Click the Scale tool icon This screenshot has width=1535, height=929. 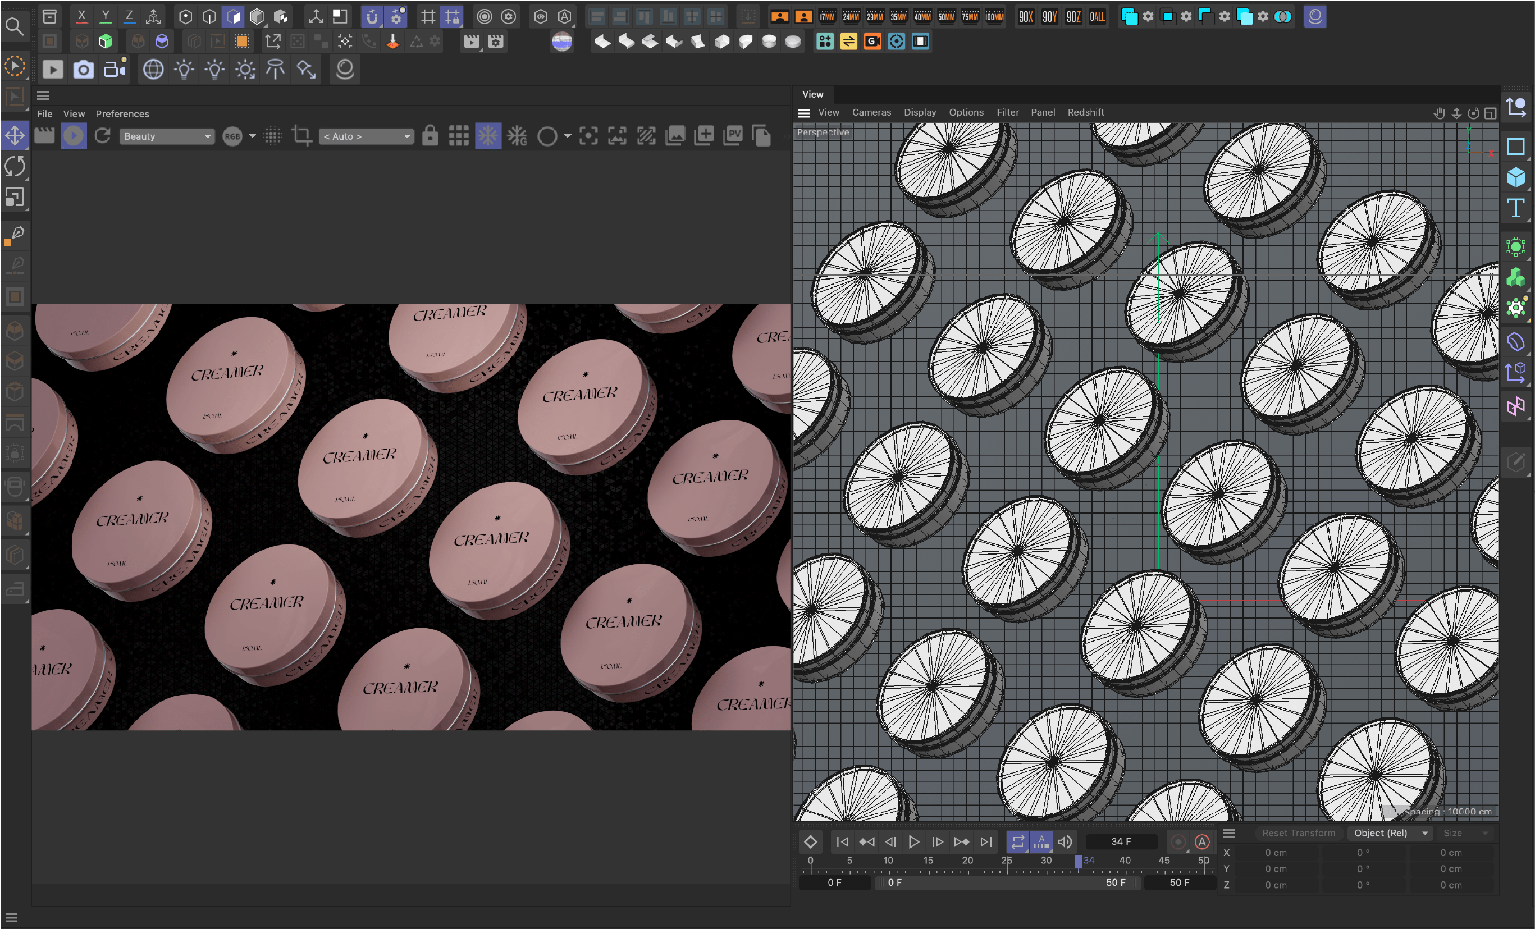[x=15, y=198]
